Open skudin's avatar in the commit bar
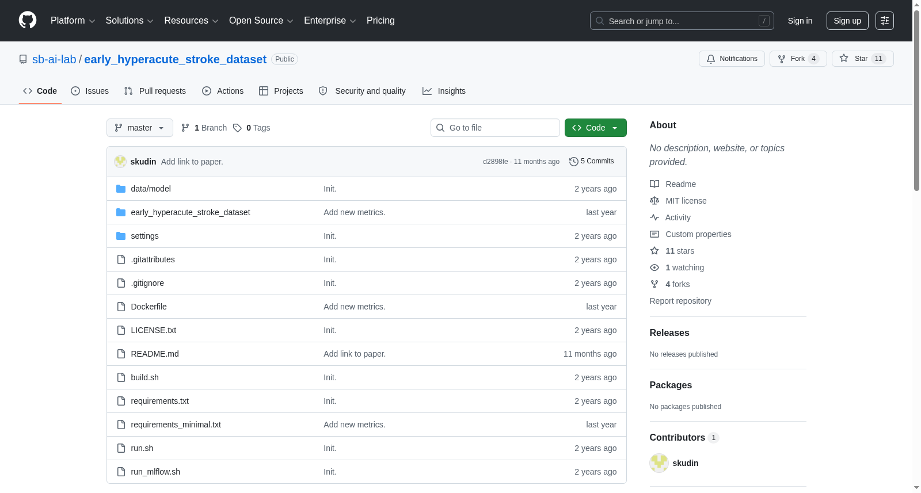This screenshot has width=921, height=493. point(120,162)
